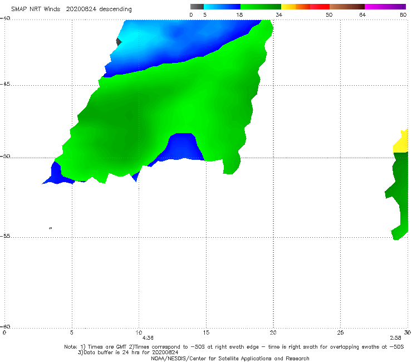Click the "25" longitude axis label

tap(340, 333)
